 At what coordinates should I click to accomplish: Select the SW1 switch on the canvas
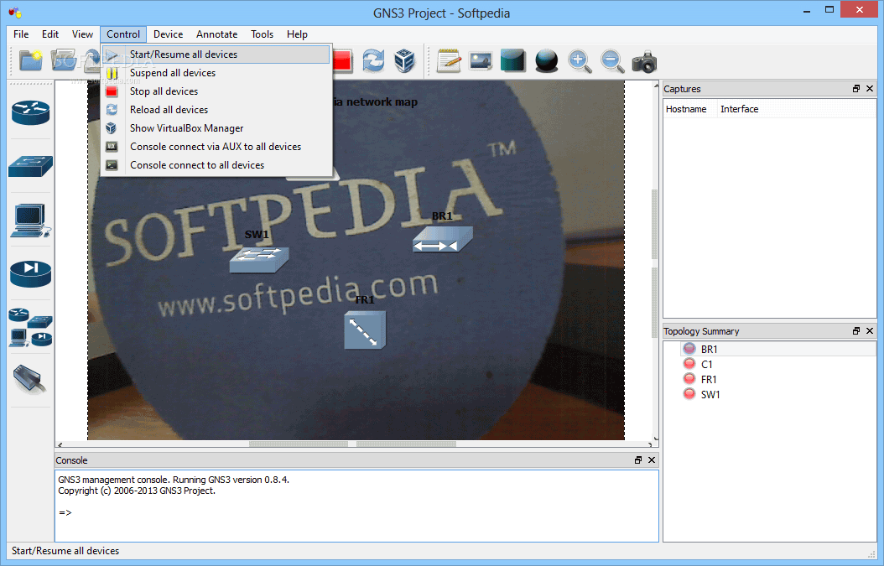point(259,259)
